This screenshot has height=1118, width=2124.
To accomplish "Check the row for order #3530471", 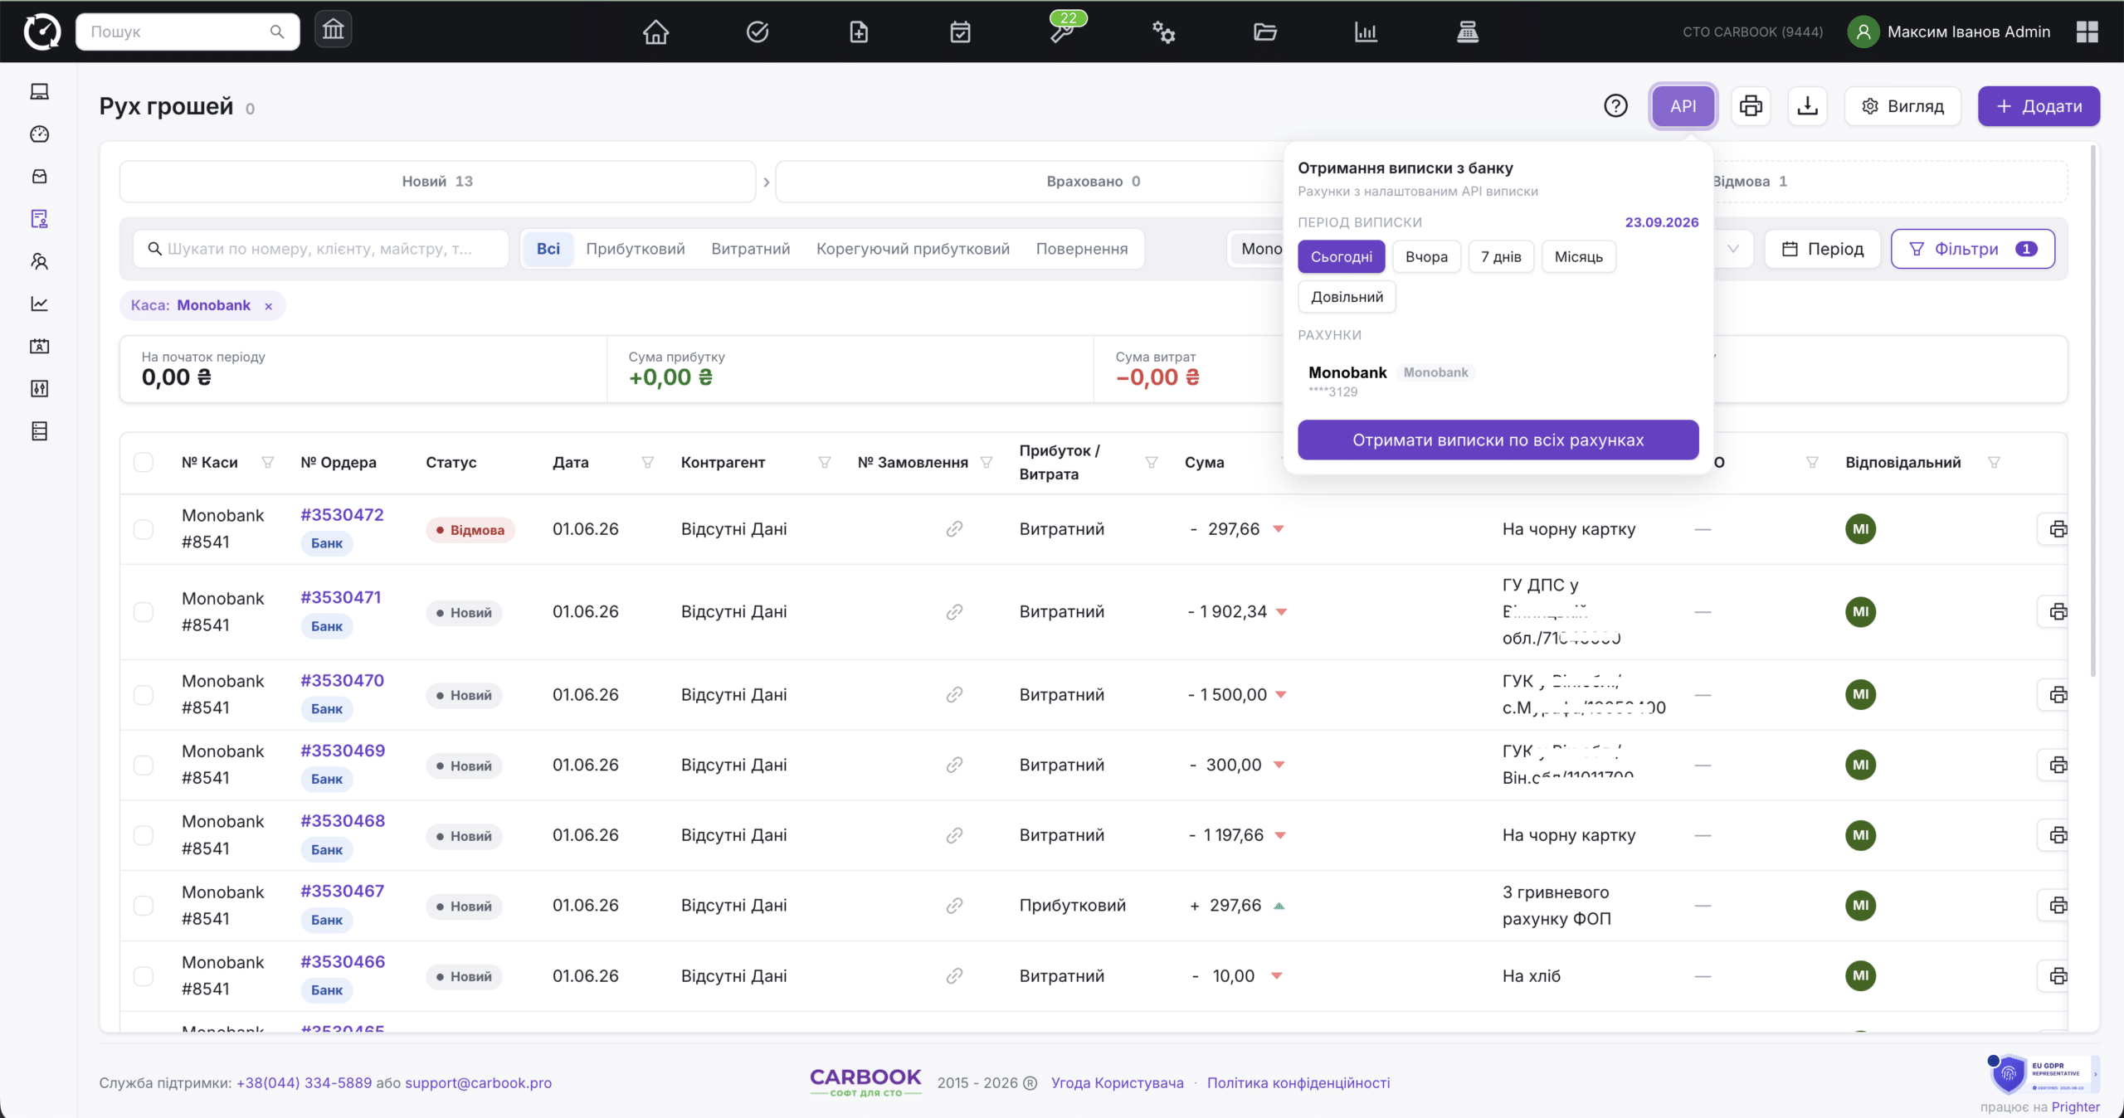I will pos(144,612).
